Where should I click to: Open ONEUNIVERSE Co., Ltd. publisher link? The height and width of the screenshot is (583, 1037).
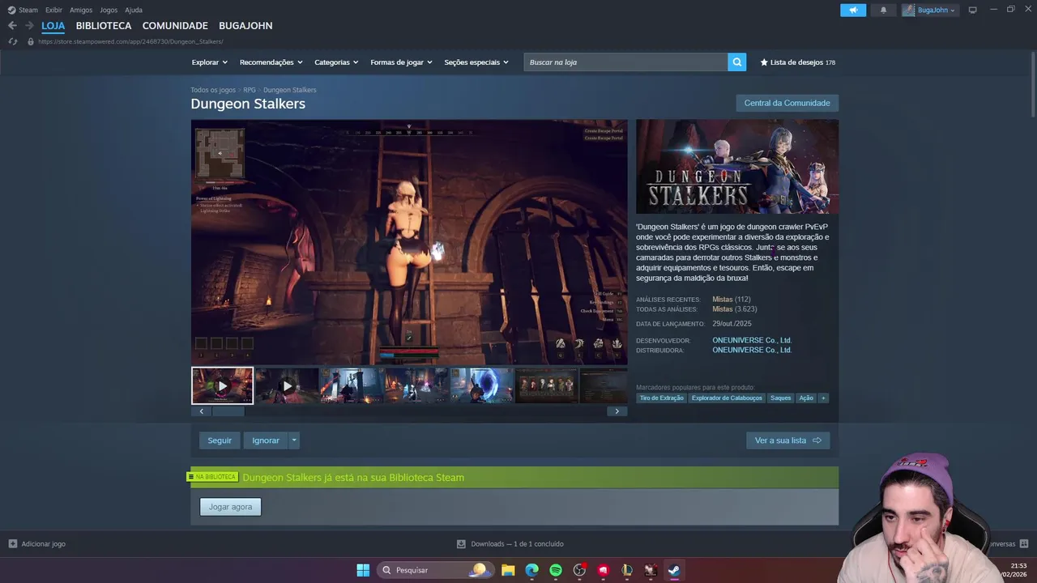tap(752, 350)
